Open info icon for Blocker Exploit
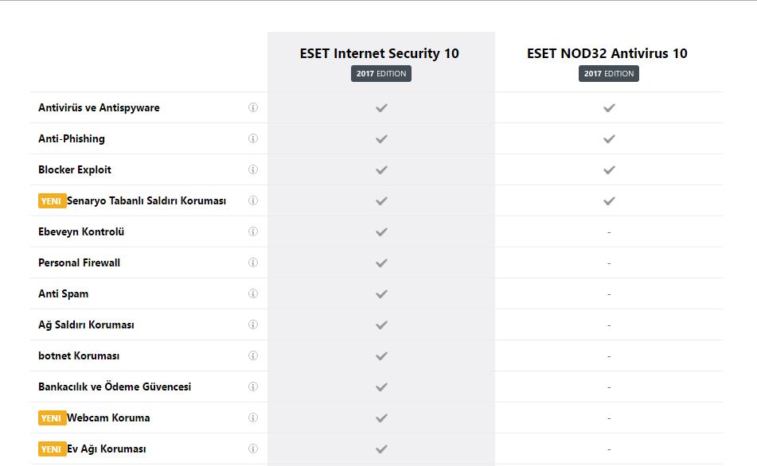Viewport: 757px width, 466px height. pyautogui.click(x=253, y=169)
